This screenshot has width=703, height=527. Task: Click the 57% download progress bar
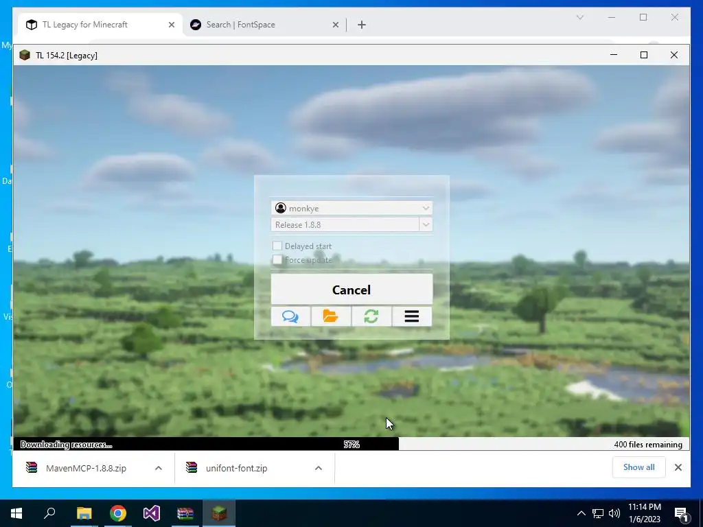(351, 444)
